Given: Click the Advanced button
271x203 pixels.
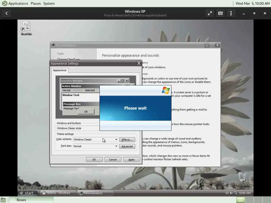Looking at the screenshot, I should (127, 146).
